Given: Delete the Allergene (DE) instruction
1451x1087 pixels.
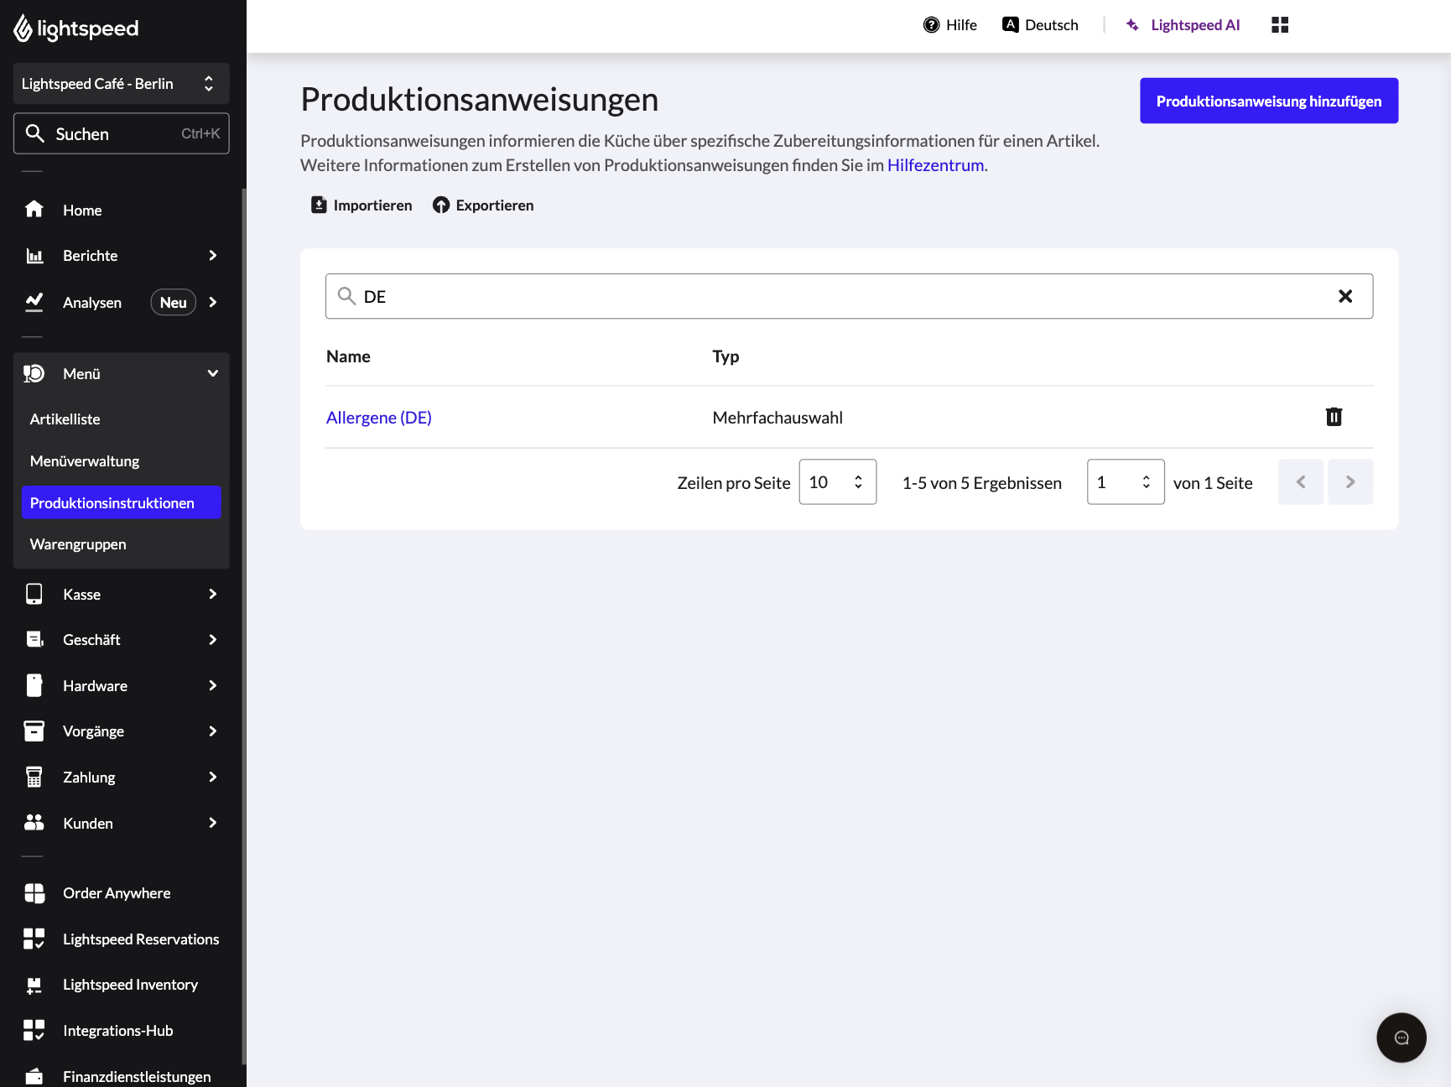Looking at the screenshot, I should pyautogui.click(x=1334, y=417).
